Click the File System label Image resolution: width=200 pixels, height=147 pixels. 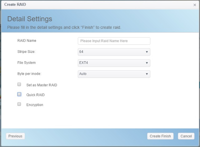(27, 63)
